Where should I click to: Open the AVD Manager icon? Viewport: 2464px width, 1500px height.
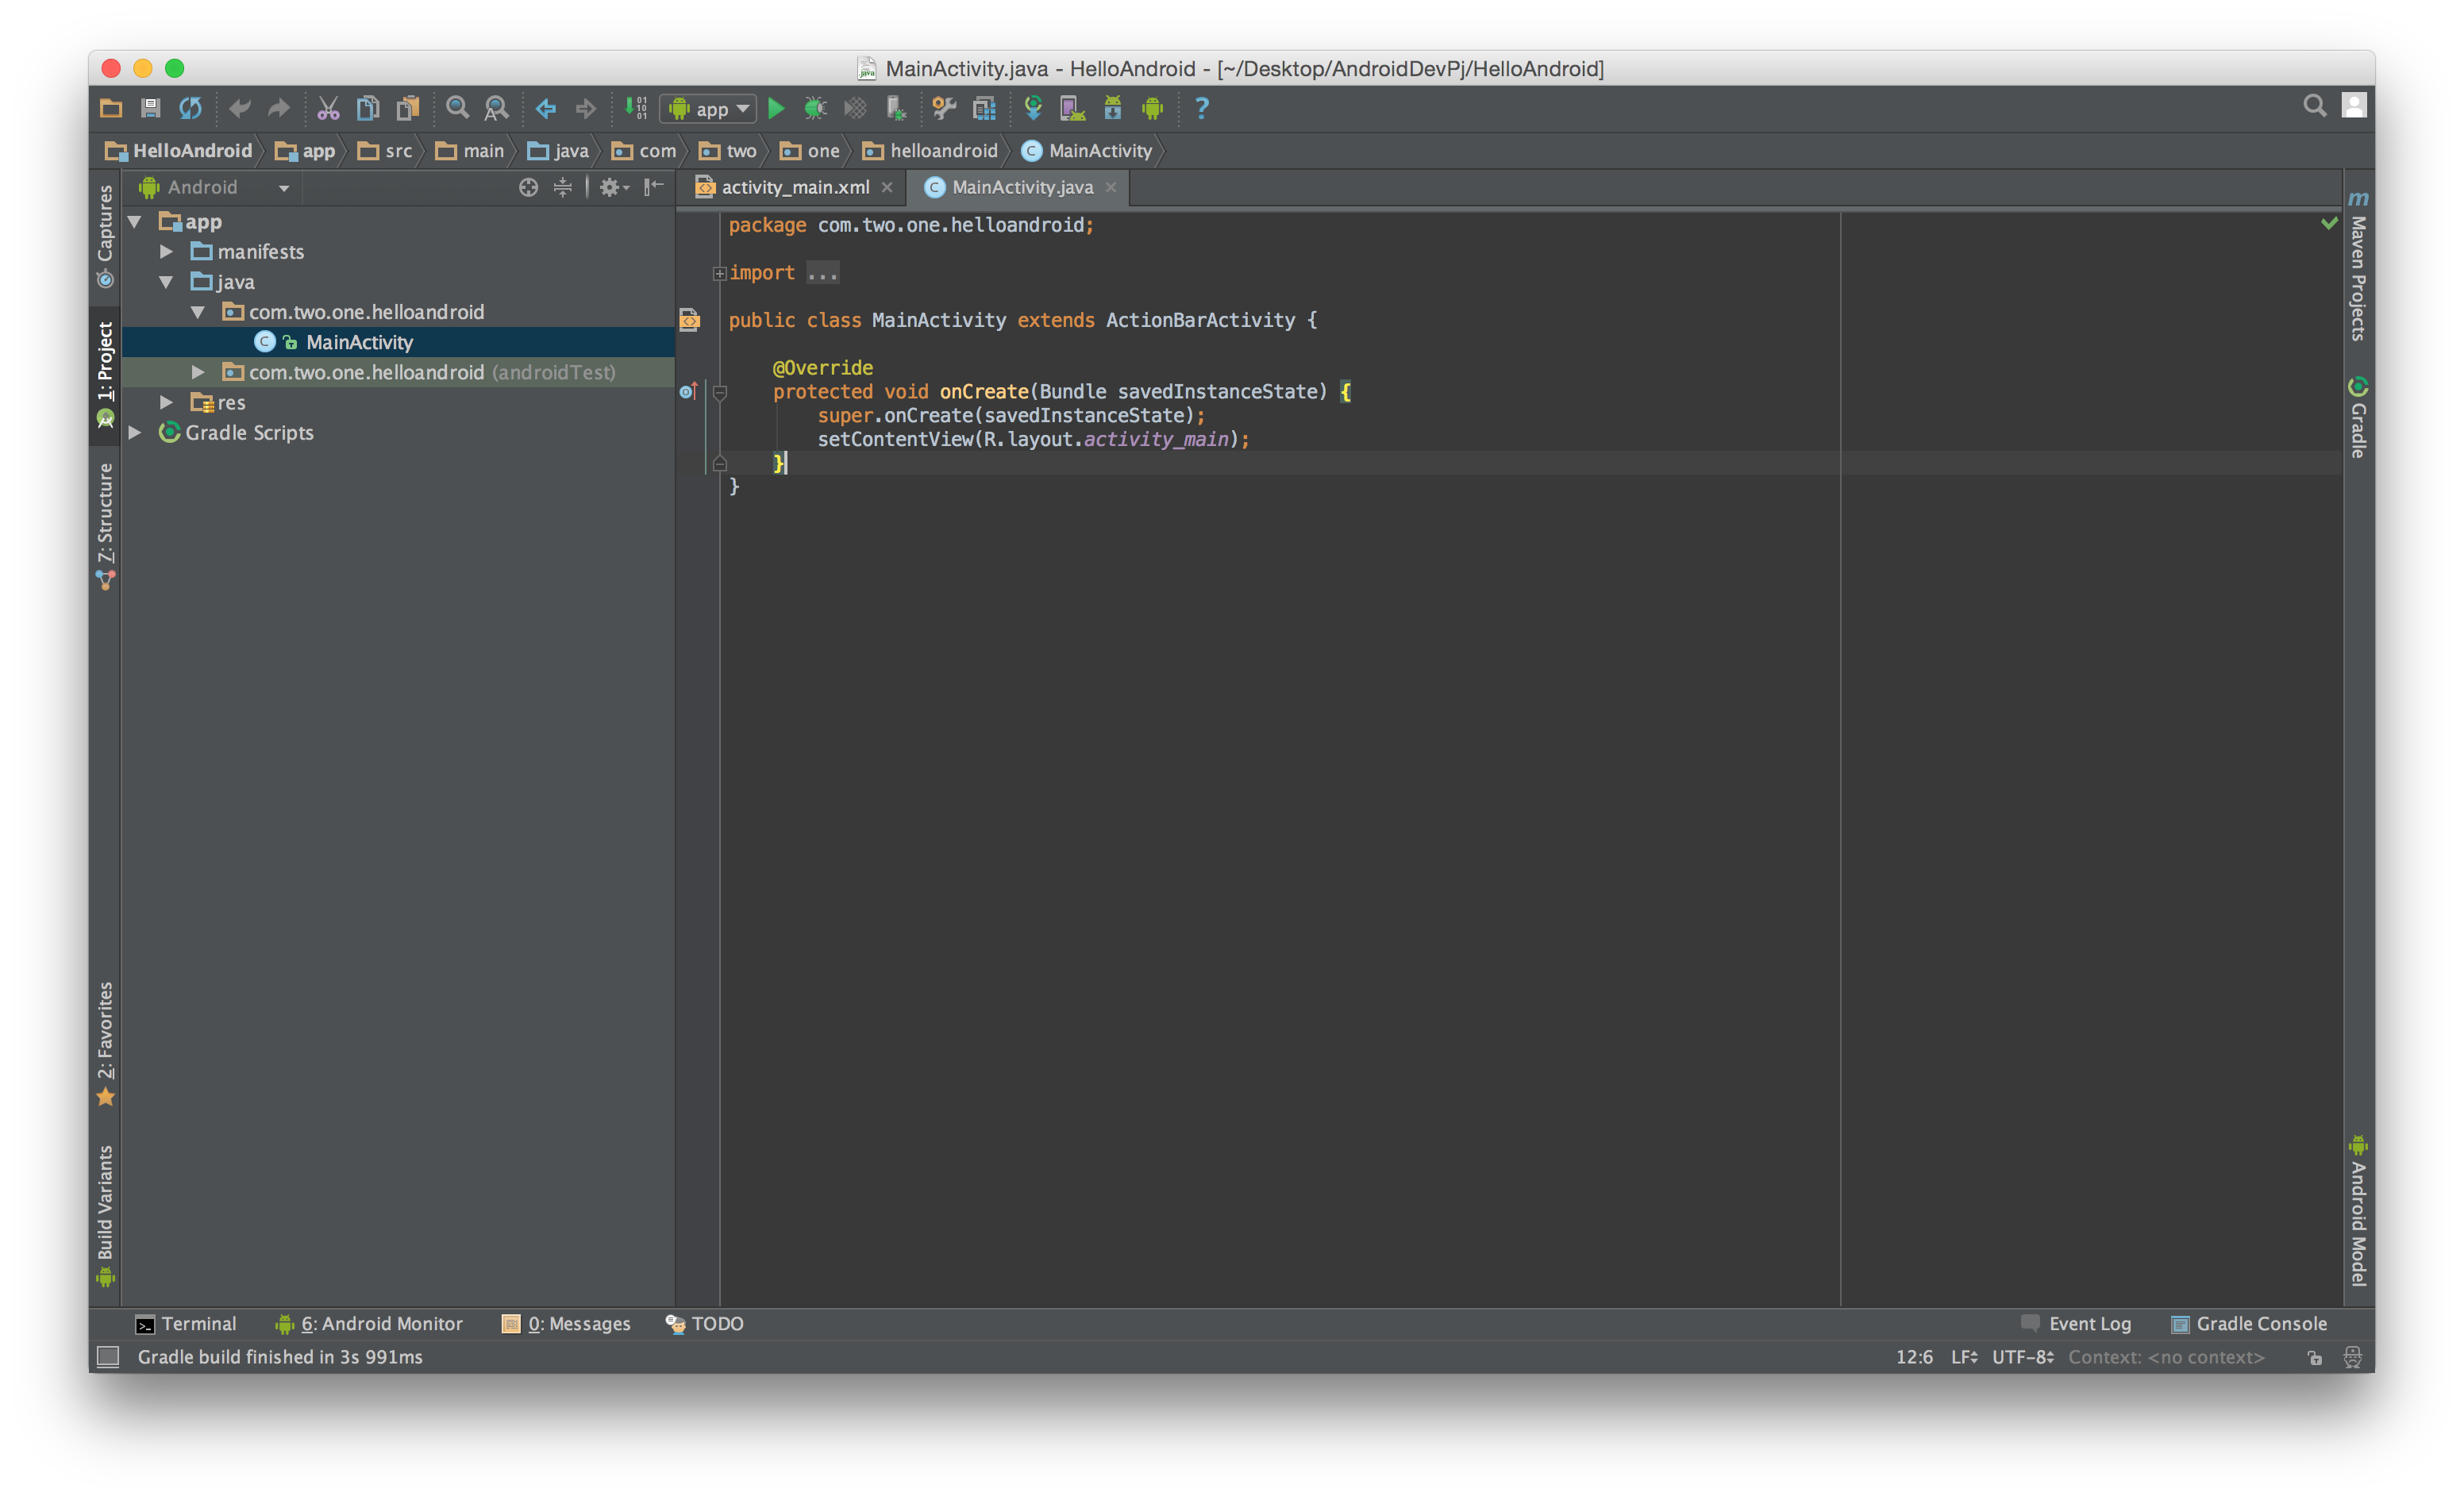[1072, 108]
